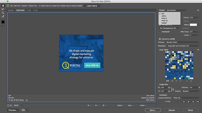Open browser selection dropdown arrow
Viewport: 202px width, 113px height.
(x=27, y=110)
